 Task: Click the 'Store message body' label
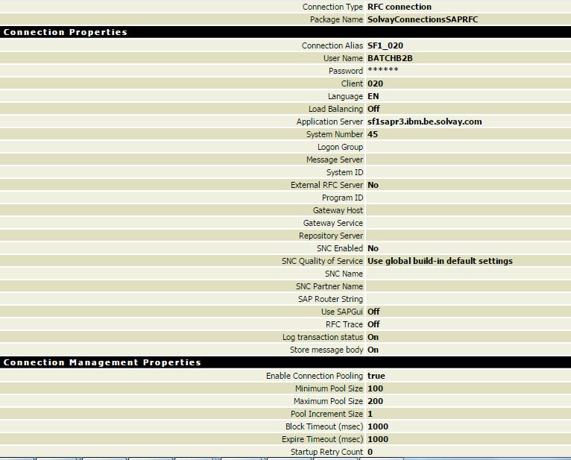(326, 350)
